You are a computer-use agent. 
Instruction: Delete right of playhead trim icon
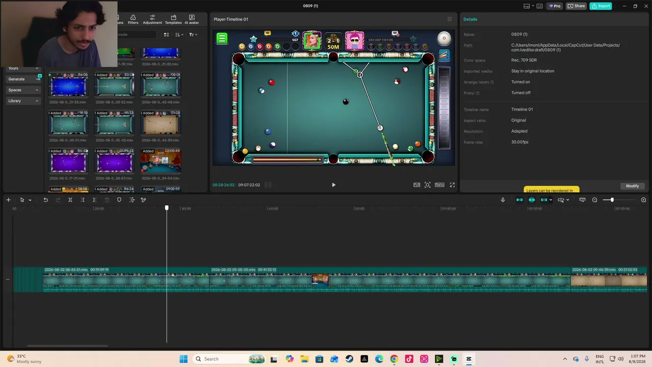click(95, 200)
